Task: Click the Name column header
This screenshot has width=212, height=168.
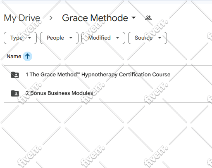Action: coord(14,57)
